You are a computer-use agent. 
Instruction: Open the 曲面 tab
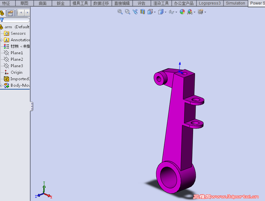(x=43, y=3)
